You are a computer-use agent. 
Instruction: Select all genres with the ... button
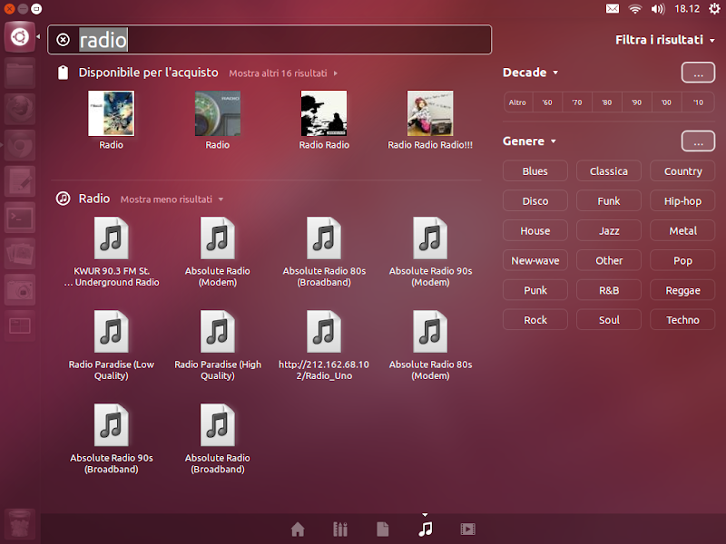698,141
